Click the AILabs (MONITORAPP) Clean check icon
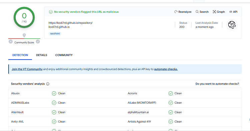The image size is (250, 131). click(171, 103)
